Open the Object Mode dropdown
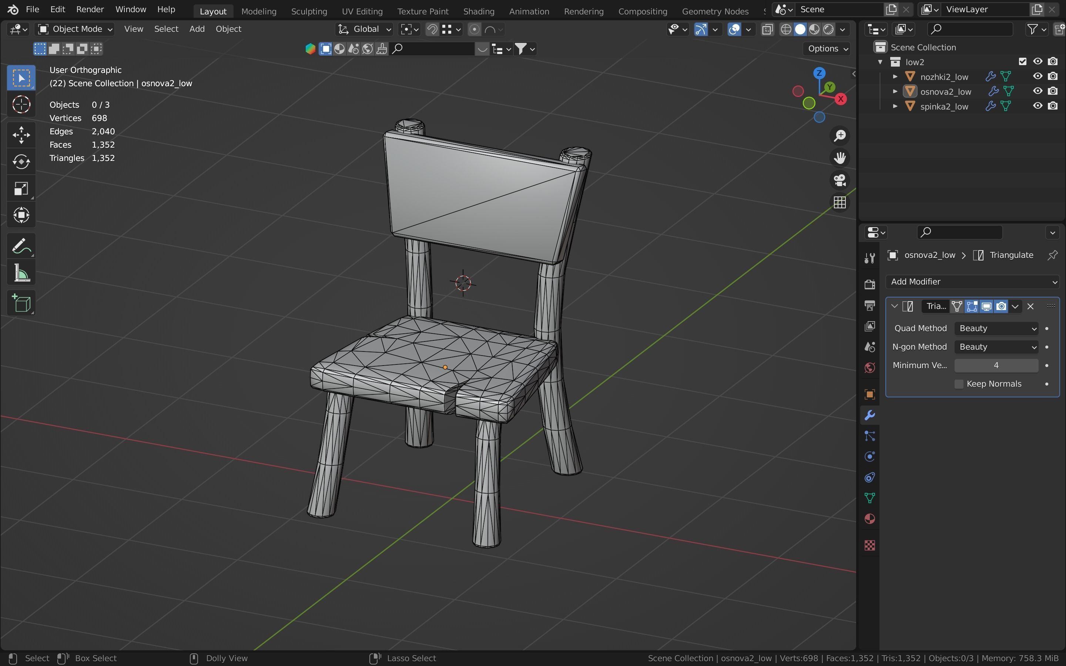Screen dimensions: 1066x666 point(75,29)
